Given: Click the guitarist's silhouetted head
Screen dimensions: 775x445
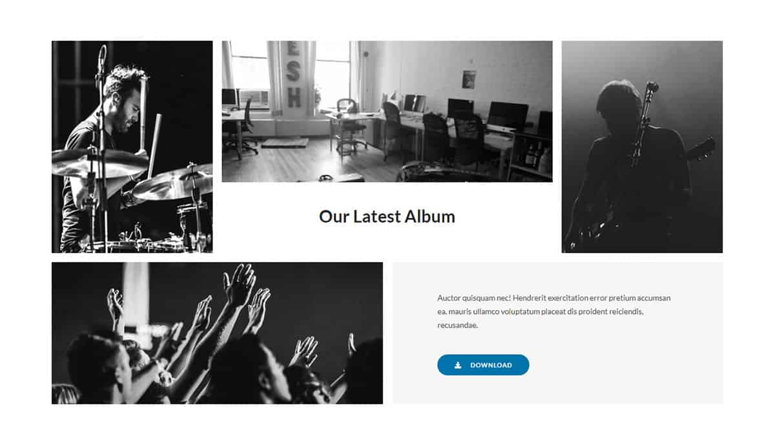Looking at the screenshot, I should pos(619,104).
